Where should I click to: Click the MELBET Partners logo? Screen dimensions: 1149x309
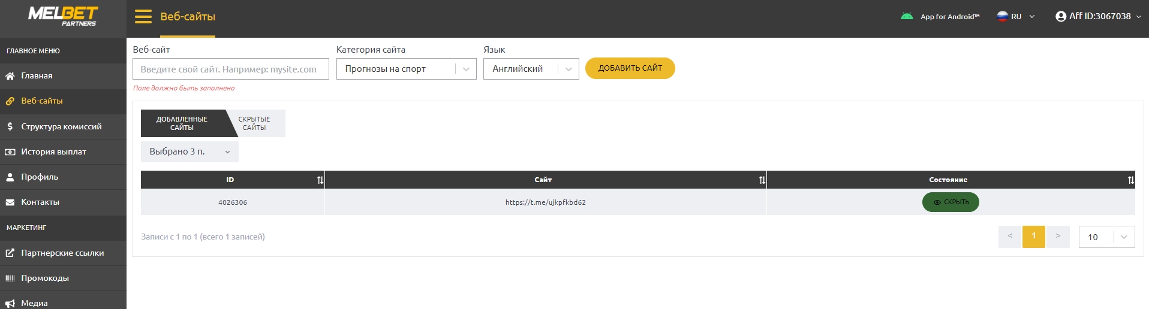click(x=63, y=16)
